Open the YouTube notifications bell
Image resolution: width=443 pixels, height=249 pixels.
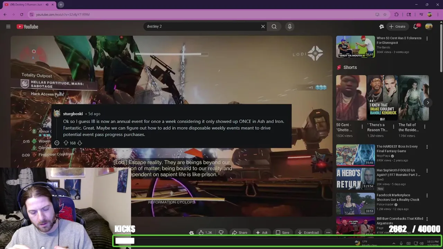pyautogui.click(x=416, y=27)
